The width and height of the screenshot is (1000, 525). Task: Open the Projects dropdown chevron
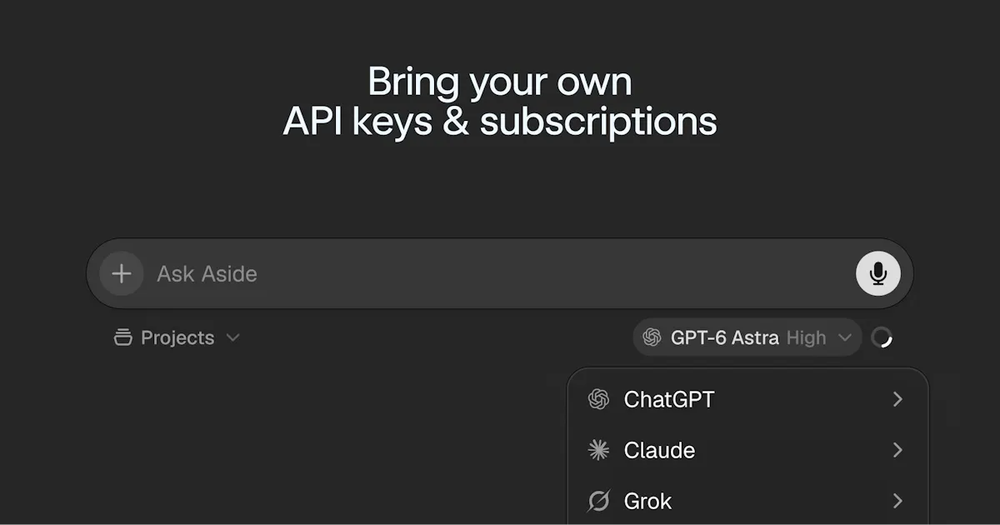pyautogui.click(x=233, y=337)
